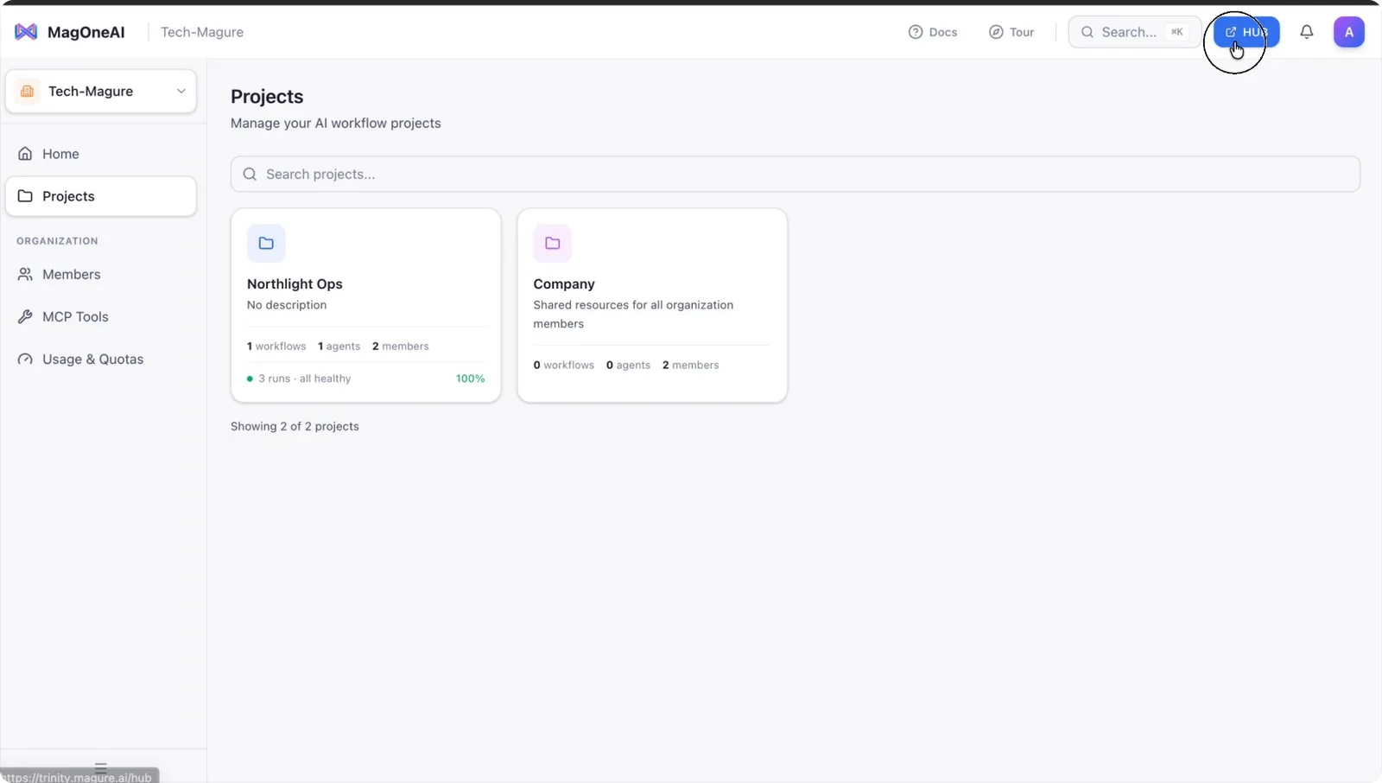Click the Tech-Magure organization icon
Screen dimensions: 1382x783
[28, 91]
